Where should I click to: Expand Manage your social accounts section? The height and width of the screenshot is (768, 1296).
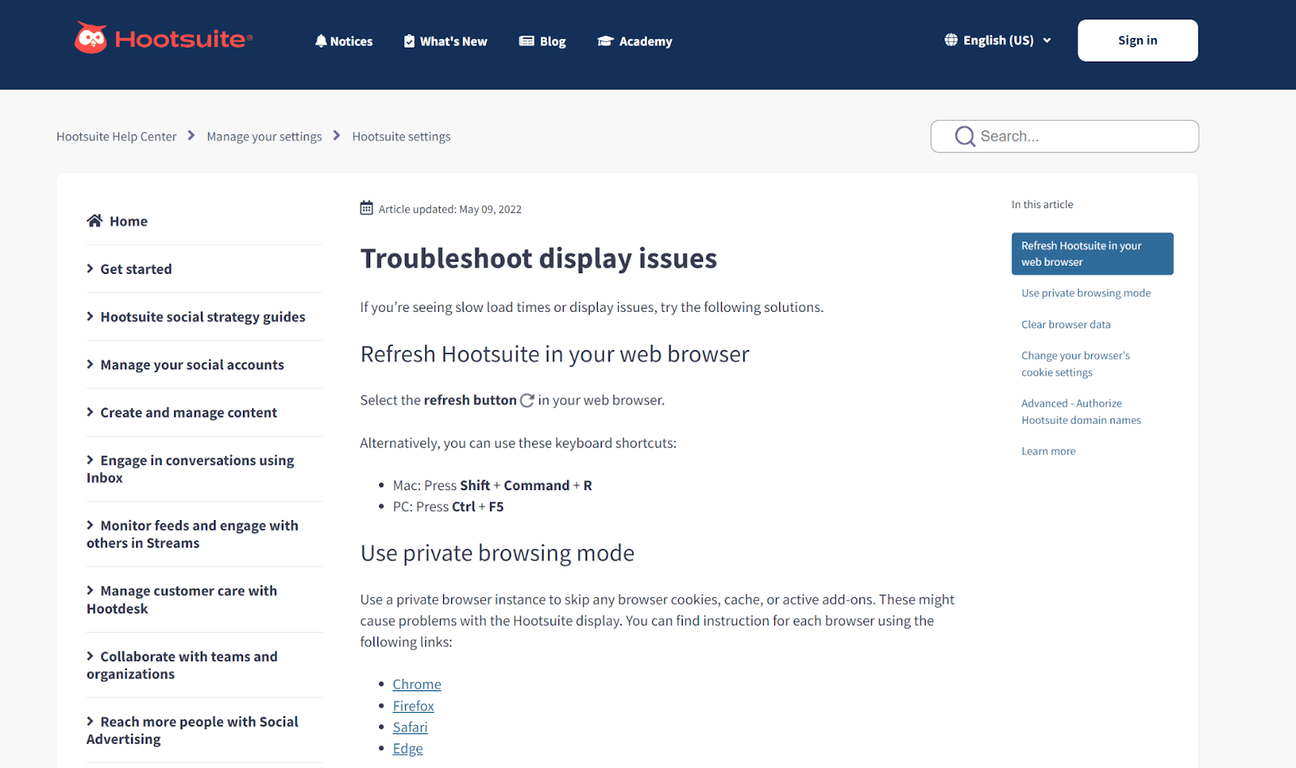click(x=191, y=365)
